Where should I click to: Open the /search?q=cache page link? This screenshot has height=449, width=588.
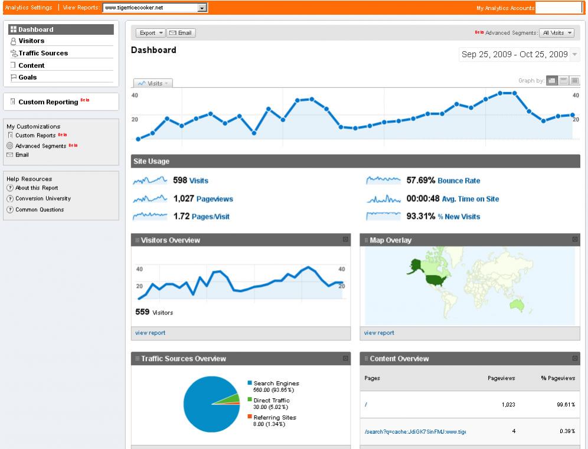(415, 432)
